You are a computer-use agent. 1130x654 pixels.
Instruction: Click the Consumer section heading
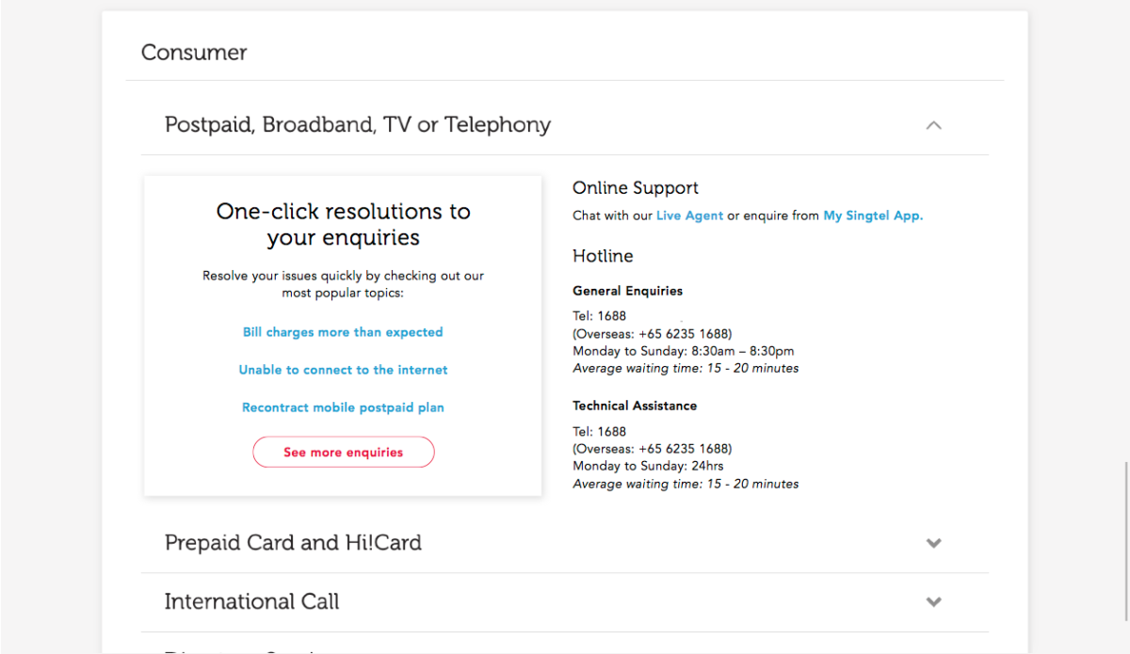pos(194,53)
